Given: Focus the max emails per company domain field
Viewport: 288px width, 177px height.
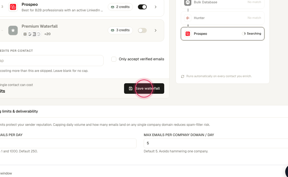Looking at the screenshot, I should (216, 143).
